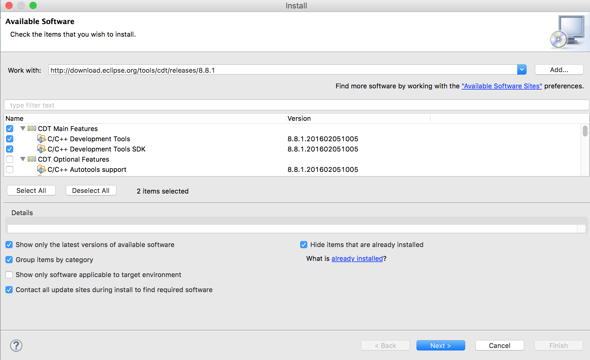
Task: Enable Show only software applicable to target environment
Action: coord(9,275)
